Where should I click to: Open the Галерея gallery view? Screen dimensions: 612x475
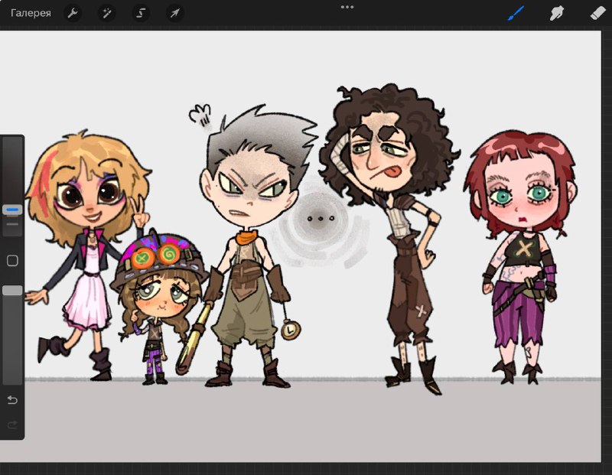click(x=31, y=13)
